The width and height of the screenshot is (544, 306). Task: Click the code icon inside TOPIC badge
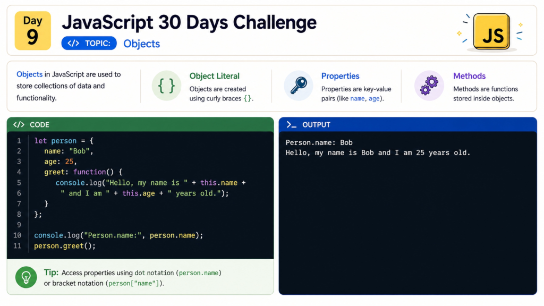tap(73, 44)
